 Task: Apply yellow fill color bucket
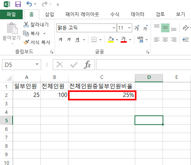(x=111, y=40)
